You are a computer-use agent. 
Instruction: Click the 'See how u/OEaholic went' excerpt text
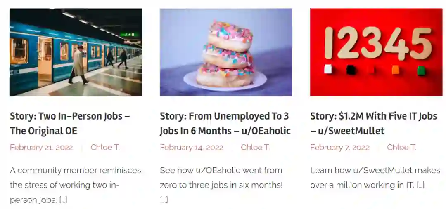pyautogui.click(x=221, y=171)
